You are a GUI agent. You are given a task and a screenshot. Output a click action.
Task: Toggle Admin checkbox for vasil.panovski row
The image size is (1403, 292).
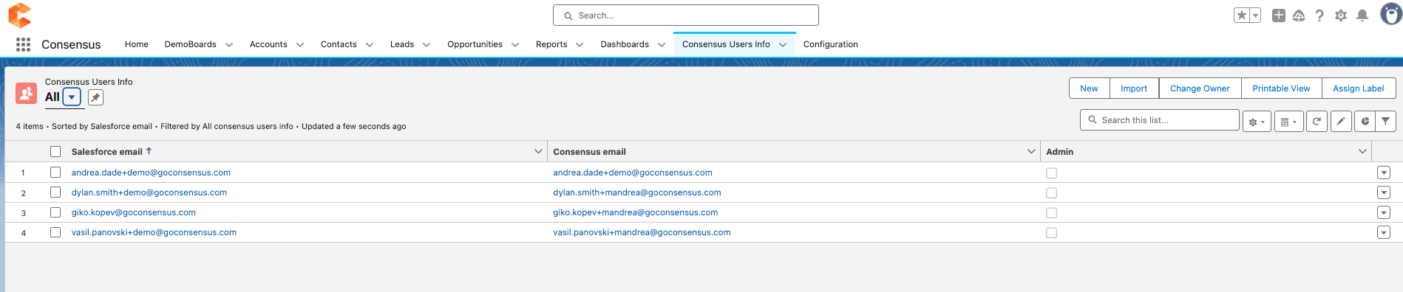tap(1051, 233)
